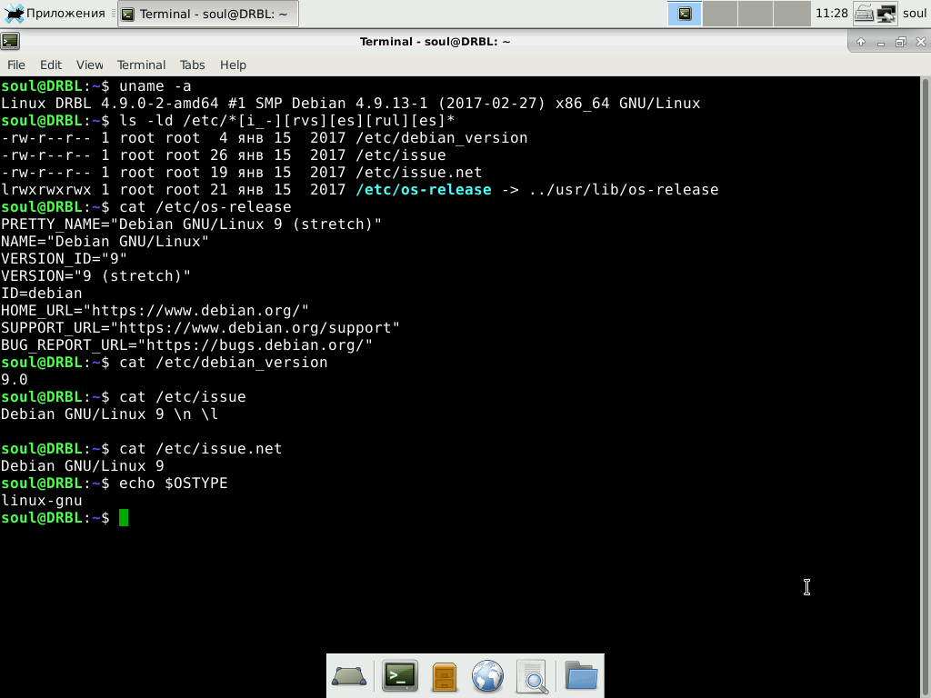Click the 'cat /etc/issue.net' command text
The width and height of the screenshot is (931, 698).
click(x=201, y=449)
